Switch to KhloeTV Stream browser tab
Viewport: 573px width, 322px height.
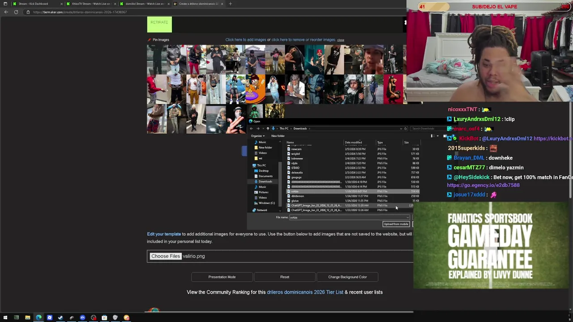[x=91, y=4]
